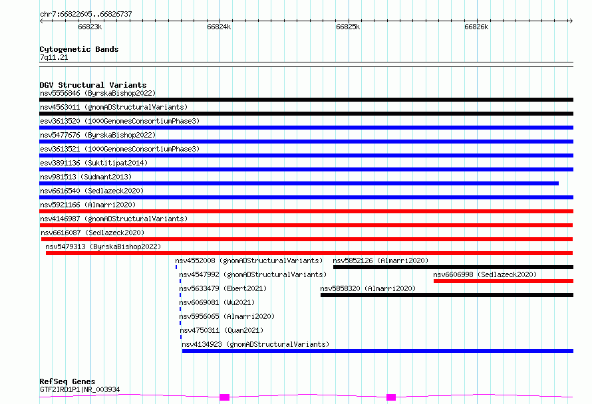Select nsv981513 (Sudmant2013) label
The width and height of the screenshot is (592, 404).
[x=86, y=177]
